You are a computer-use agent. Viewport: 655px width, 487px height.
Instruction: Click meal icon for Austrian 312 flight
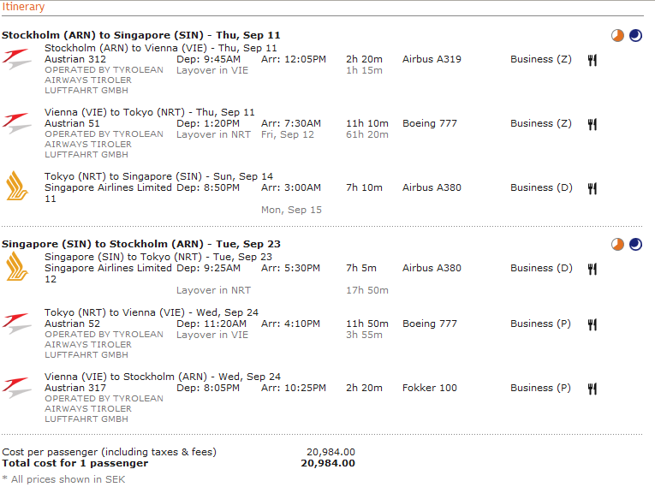point(592,60)
